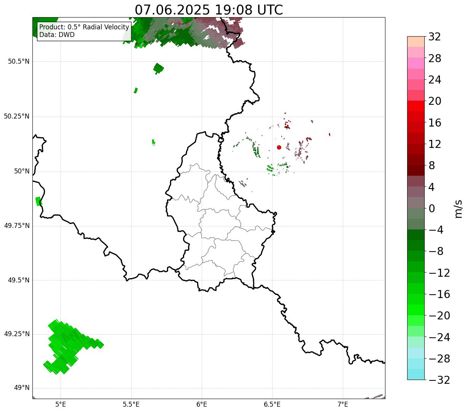Viewport: 467px width, 412px height.
Task: Click the colorbar tick label −32
Action: [439, 380]
